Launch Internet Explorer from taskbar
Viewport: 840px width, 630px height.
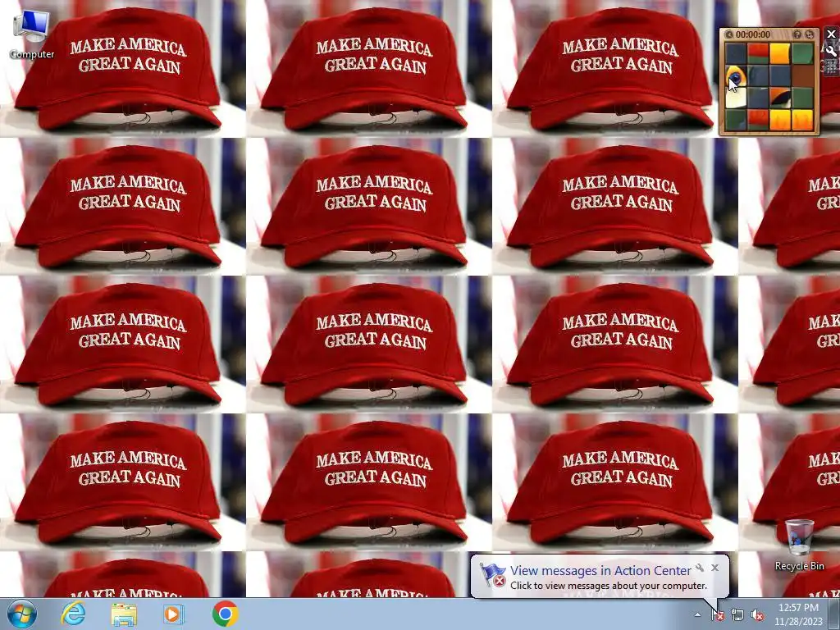[x=73, y=614]
